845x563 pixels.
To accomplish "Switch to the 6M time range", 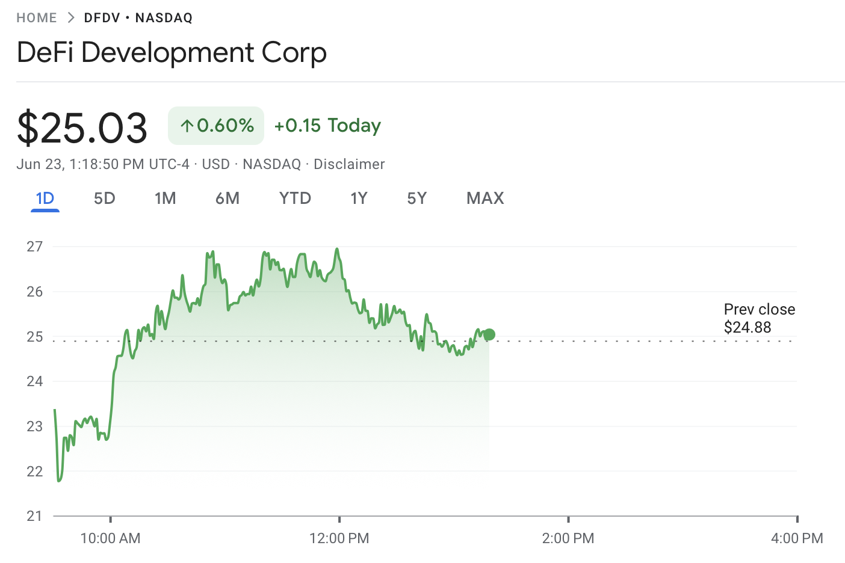I will coord(227,198).
